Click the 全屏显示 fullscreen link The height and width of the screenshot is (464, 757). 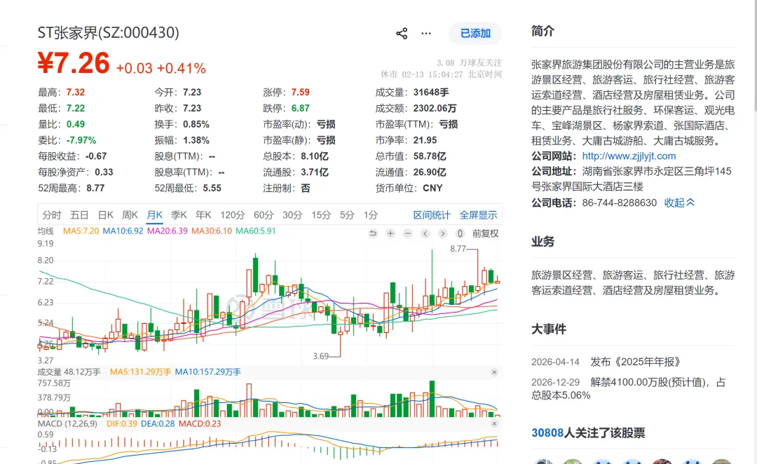[x=478, y=215]
